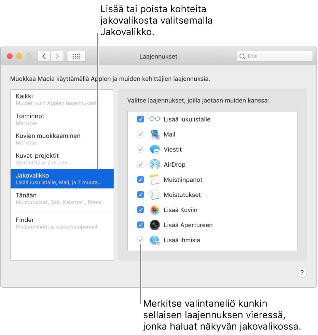Screen dimensions: 318x335
Task: Select Kuvien muokkaaminen category
Action: pos(62,139)
